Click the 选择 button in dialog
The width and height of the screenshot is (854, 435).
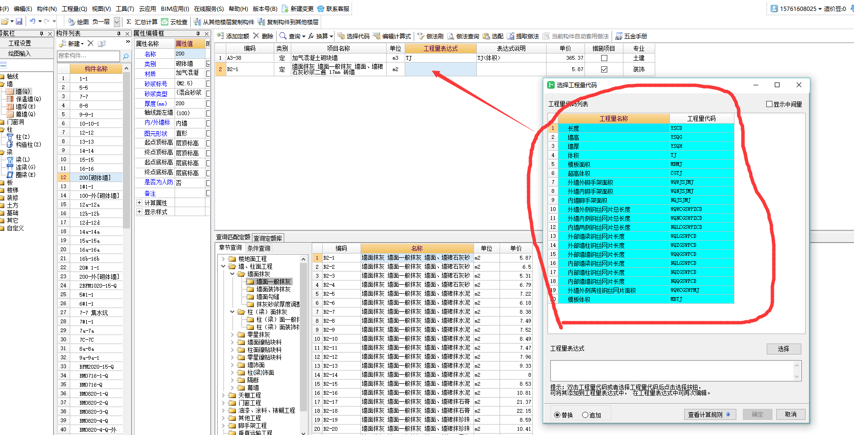point(784,349)
